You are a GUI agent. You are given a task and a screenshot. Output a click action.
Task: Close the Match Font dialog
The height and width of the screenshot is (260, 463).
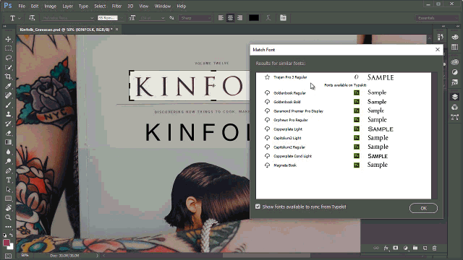[x=438, y=50]
